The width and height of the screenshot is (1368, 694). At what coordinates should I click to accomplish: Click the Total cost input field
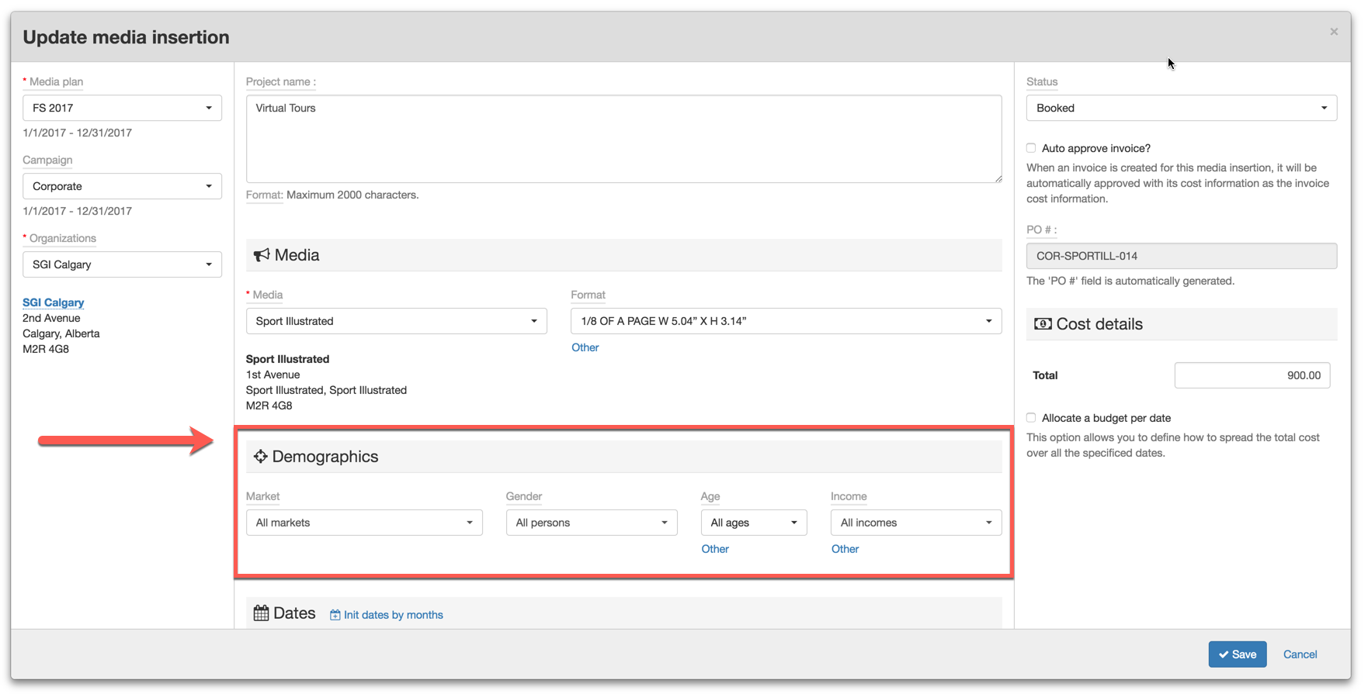click(1252, 375)
